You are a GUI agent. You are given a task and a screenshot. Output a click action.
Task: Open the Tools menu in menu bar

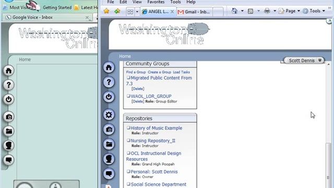click(175, 2)
